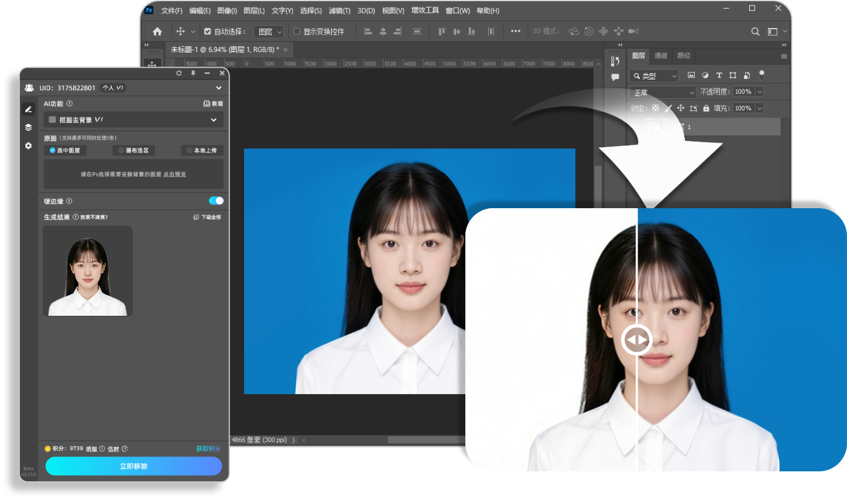Click the lock all layer padlock icon
847x500 pixels.
(706, 108)
